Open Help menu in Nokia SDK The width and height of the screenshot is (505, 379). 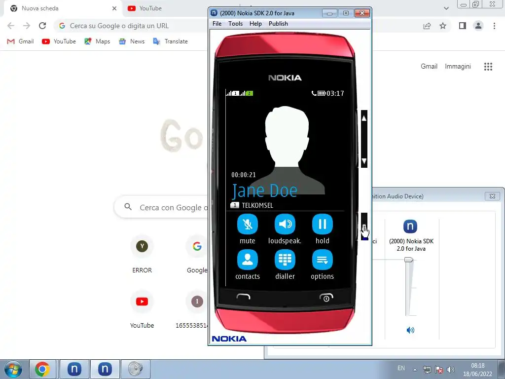point(255,24)
